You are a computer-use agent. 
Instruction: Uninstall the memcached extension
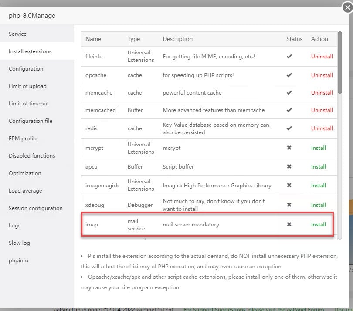pos(322,110)
